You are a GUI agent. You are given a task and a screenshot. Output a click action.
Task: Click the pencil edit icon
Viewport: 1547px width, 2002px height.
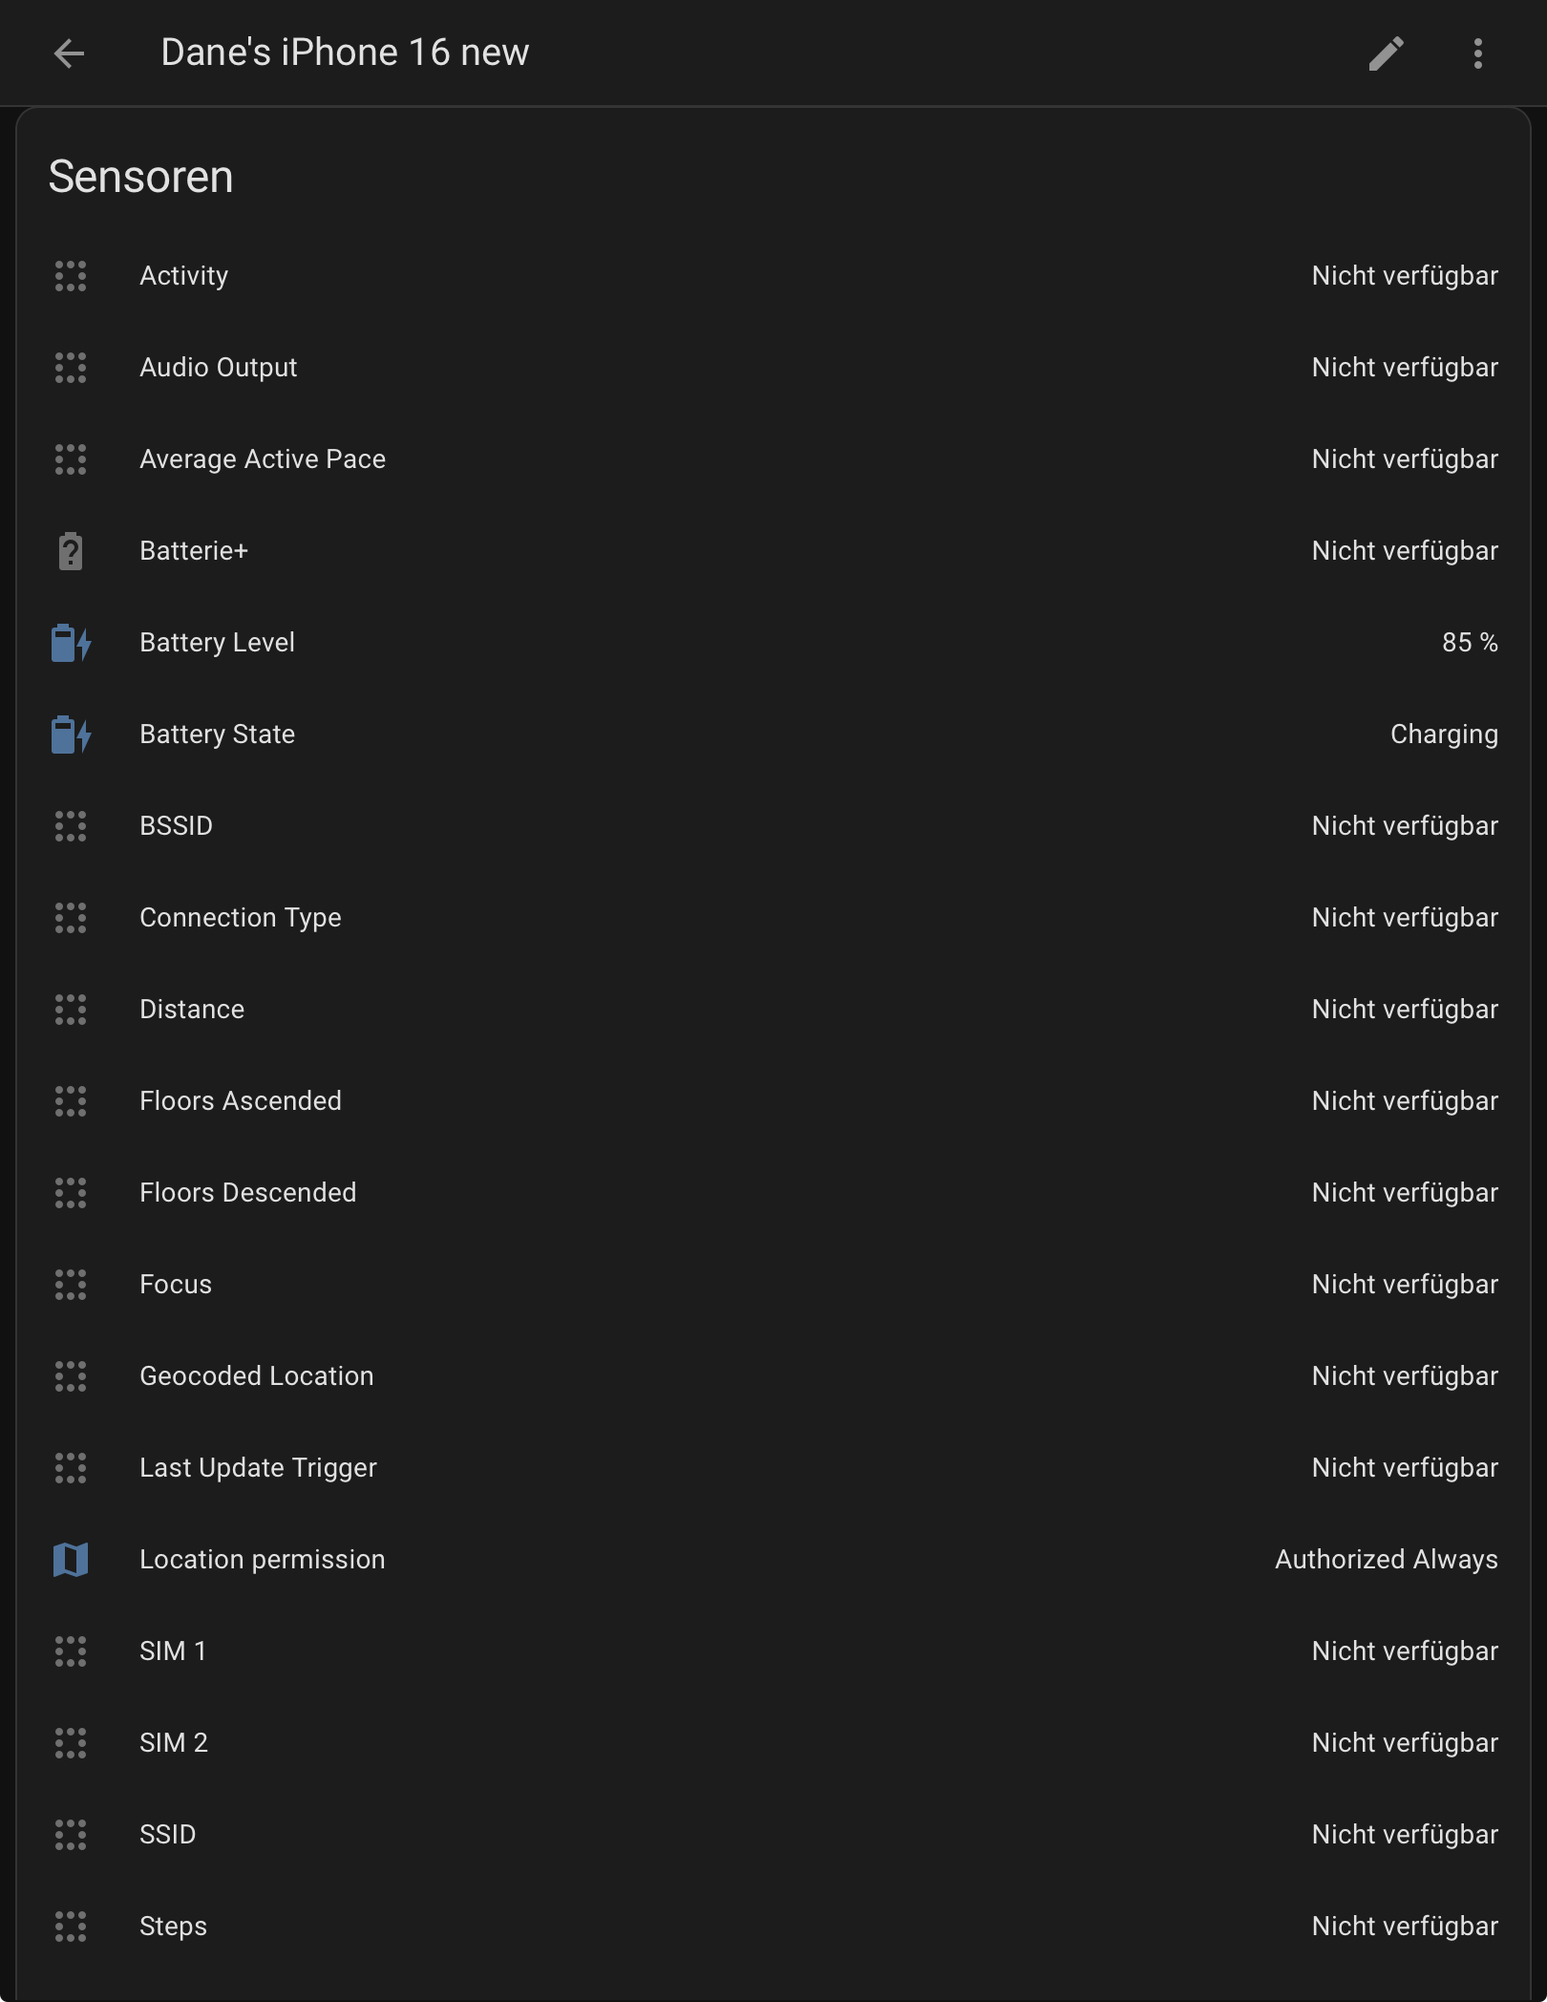pos(1386,53)
